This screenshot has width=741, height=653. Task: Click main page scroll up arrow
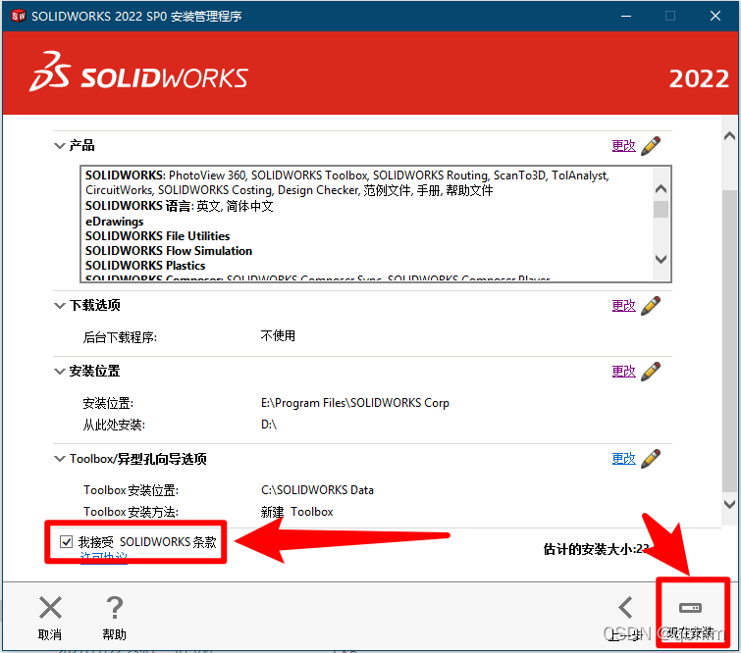729,136
